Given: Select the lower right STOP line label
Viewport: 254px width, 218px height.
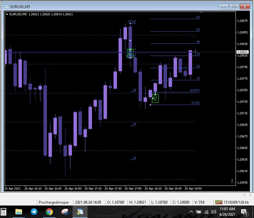Looking at the screenshot, I should click(196, 103).
